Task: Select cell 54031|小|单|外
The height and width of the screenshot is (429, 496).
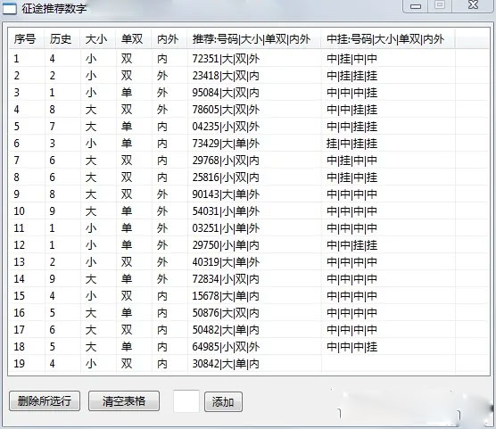Action: click(x=226, y=211)
